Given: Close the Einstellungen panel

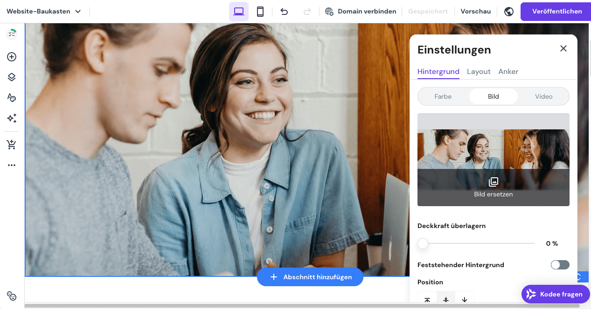Looking at the screenshot, I should coord(563,48).
